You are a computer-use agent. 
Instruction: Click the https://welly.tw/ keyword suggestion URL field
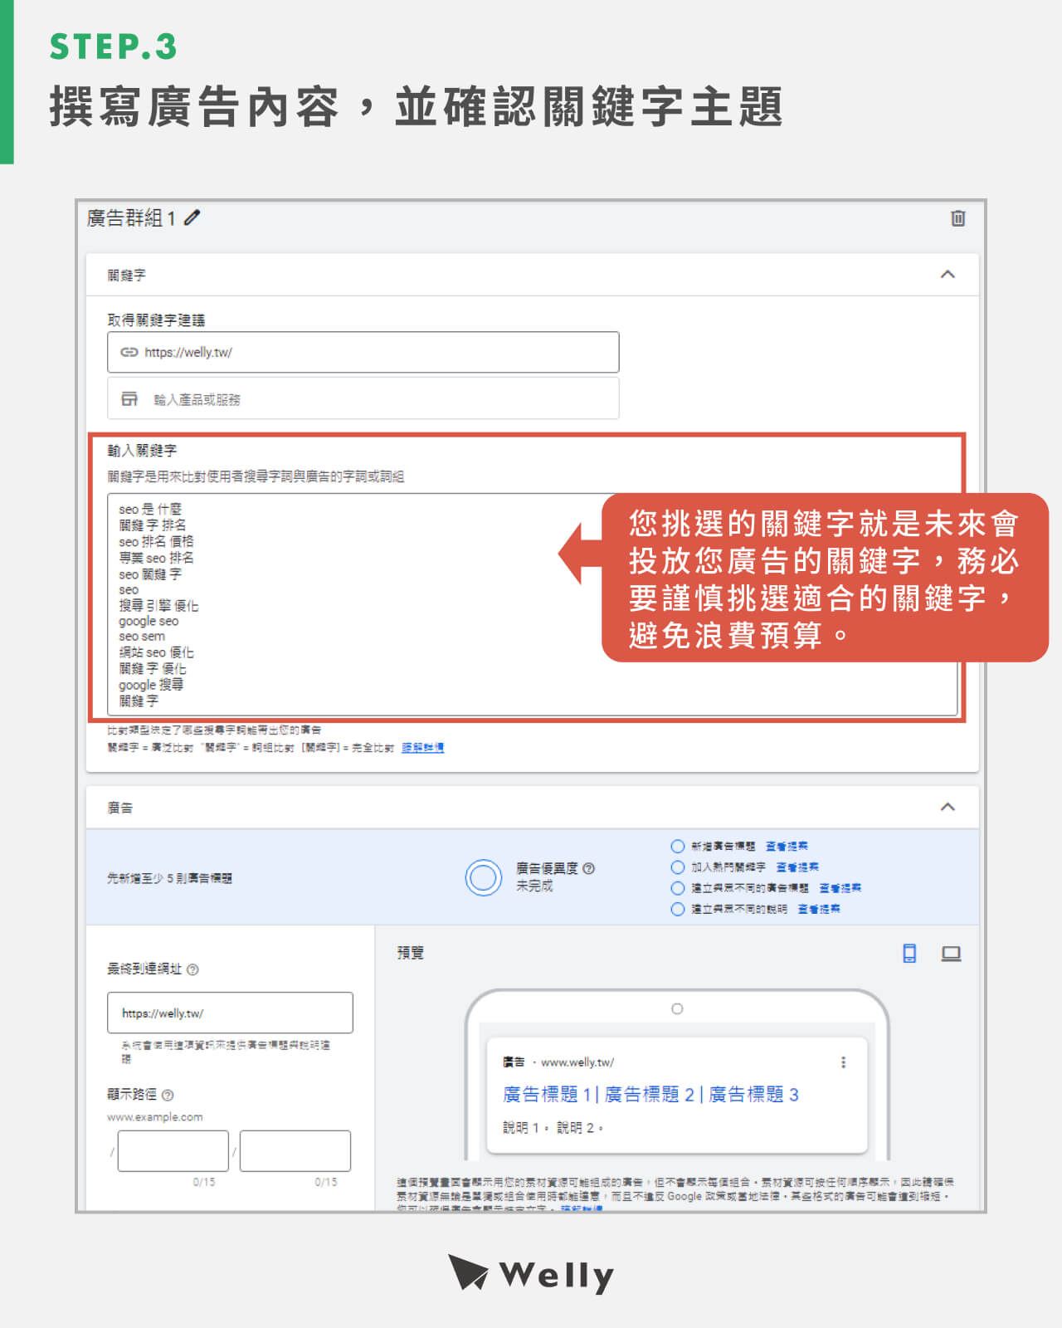pyautogui.click(x=363, y=352)
